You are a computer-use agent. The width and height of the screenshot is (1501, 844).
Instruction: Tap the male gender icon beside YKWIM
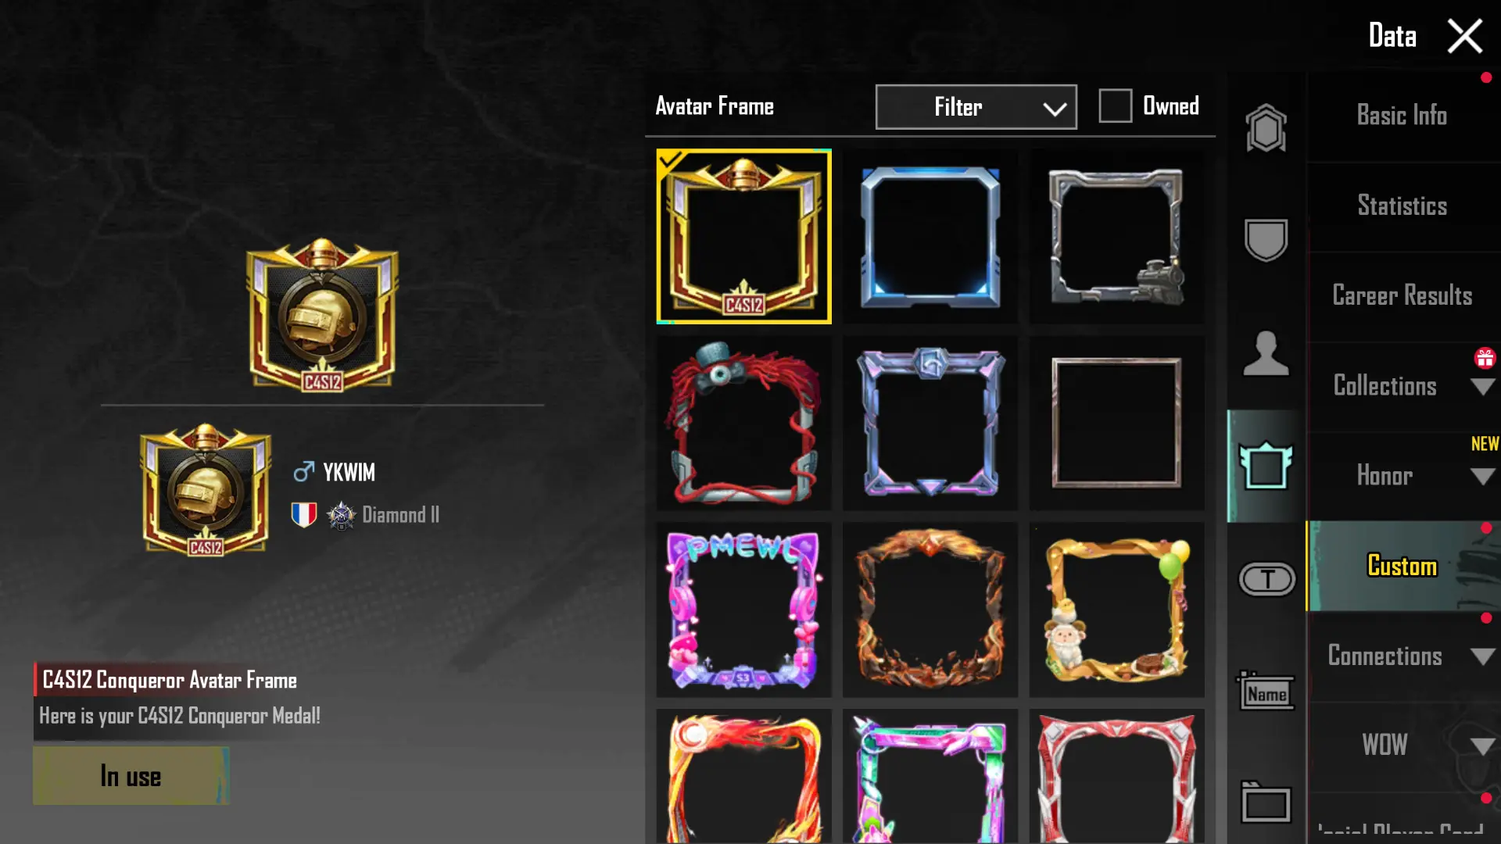point(303,472)
